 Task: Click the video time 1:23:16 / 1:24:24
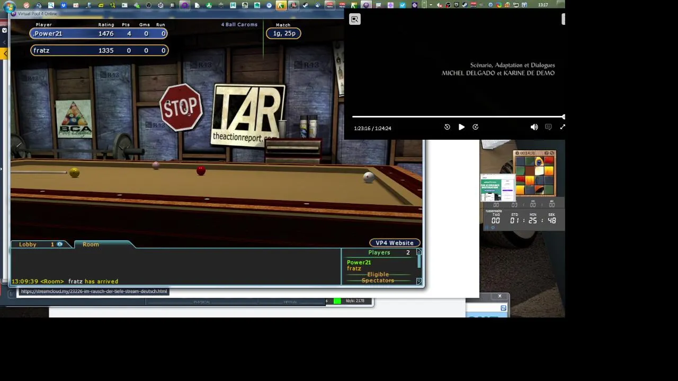[372, 128]
